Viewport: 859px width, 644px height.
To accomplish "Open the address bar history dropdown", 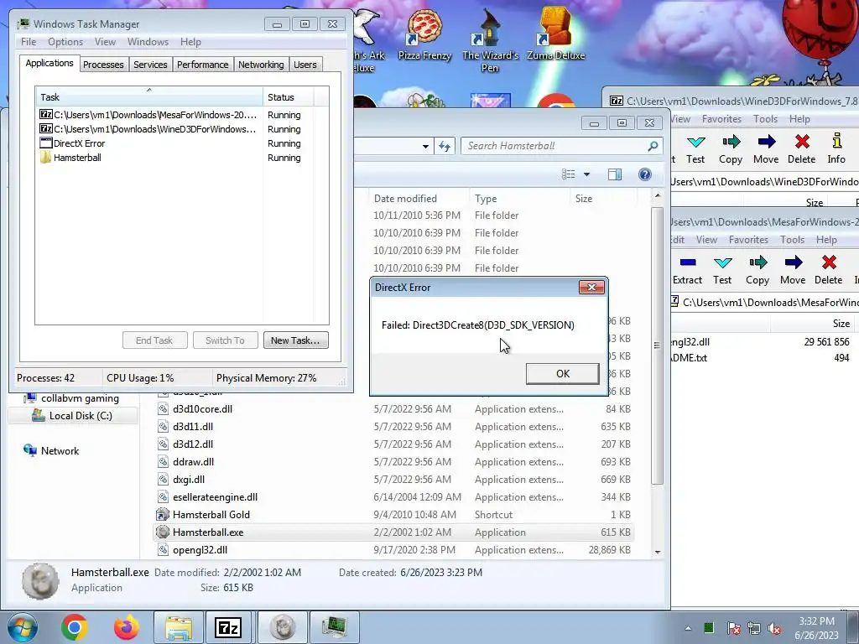I will (x=425, y=146).
